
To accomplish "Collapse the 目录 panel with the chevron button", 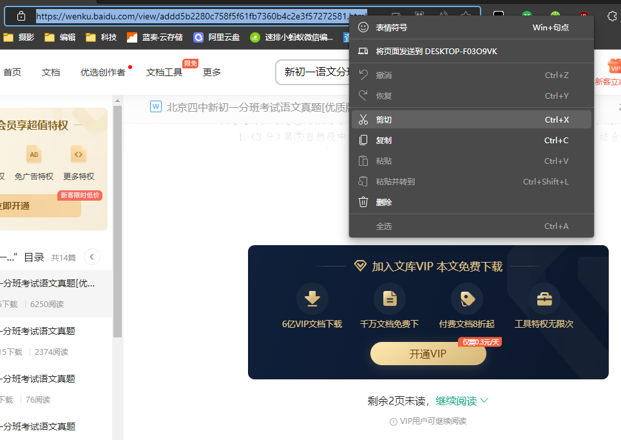I will tap(92, 257).
